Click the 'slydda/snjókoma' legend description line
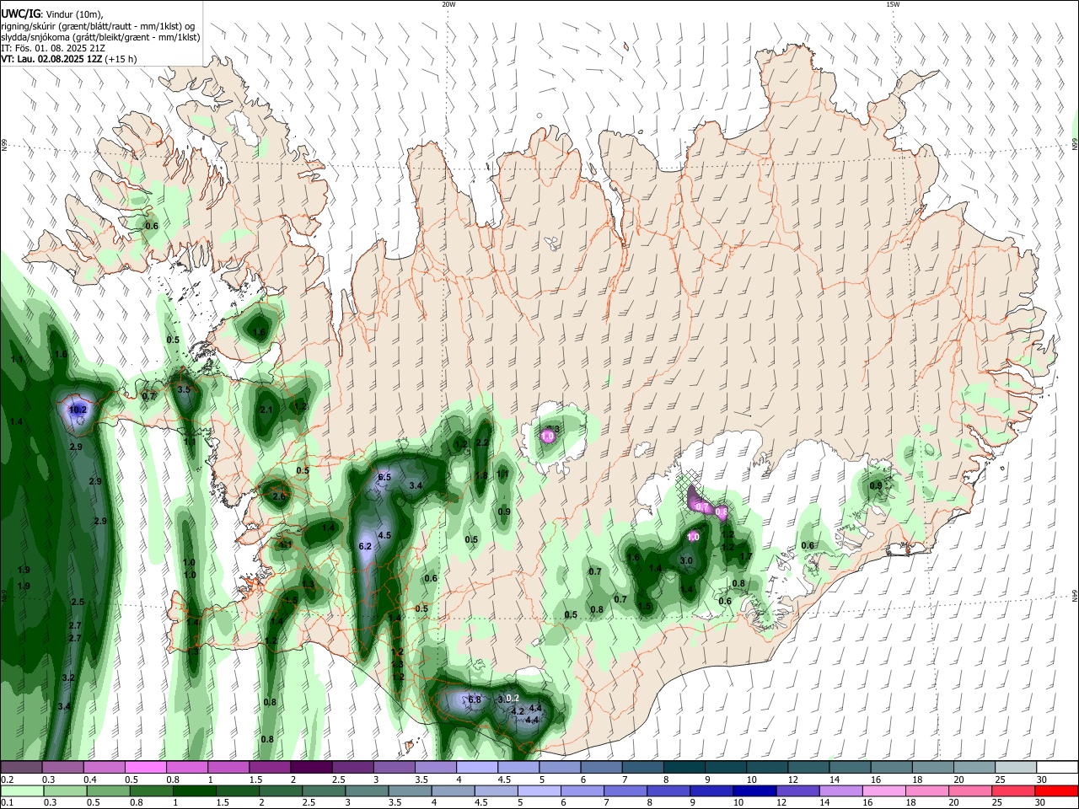The height and width of the screenshot is (809, 1079). [x=100, y=37]
